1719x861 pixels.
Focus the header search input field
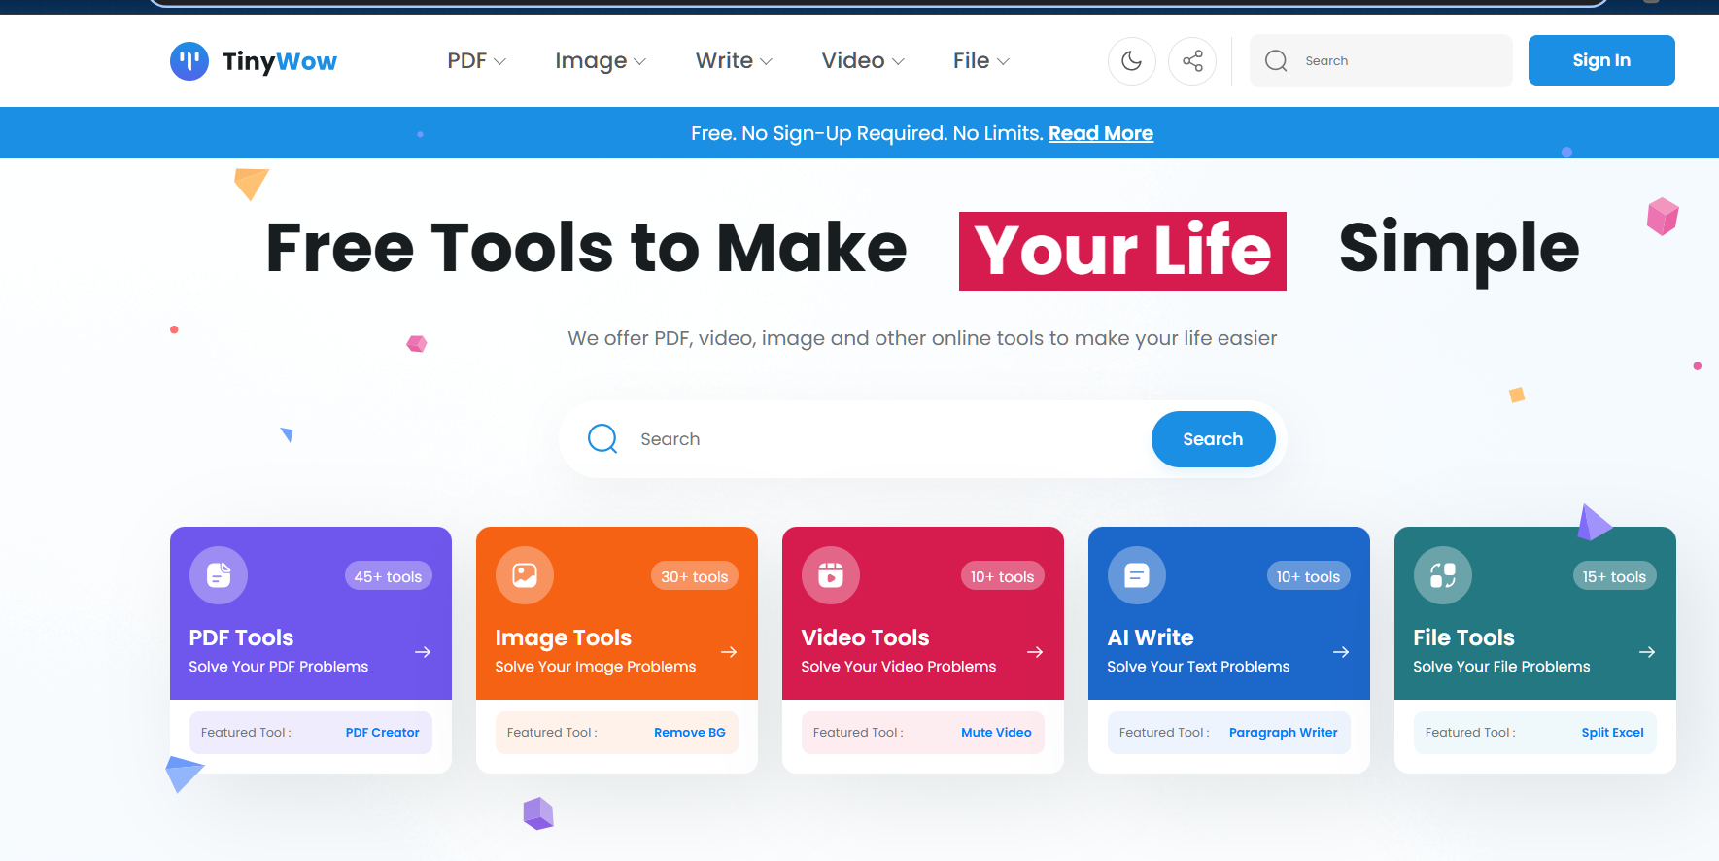[x=1381, y=61]
